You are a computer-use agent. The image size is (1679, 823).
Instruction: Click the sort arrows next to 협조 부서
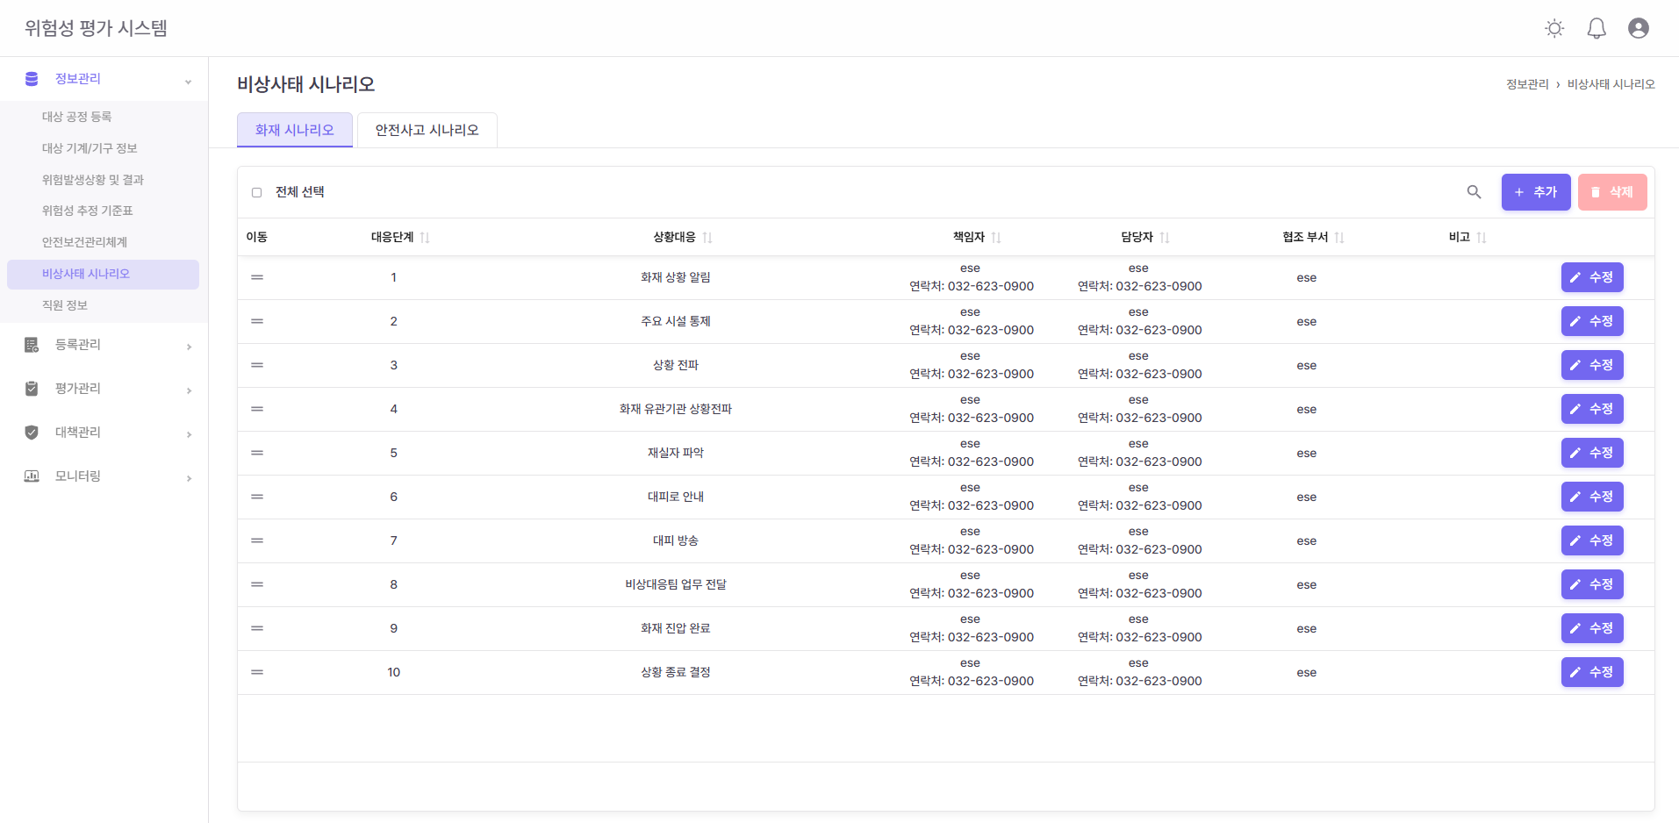(x=1339, y=238)
